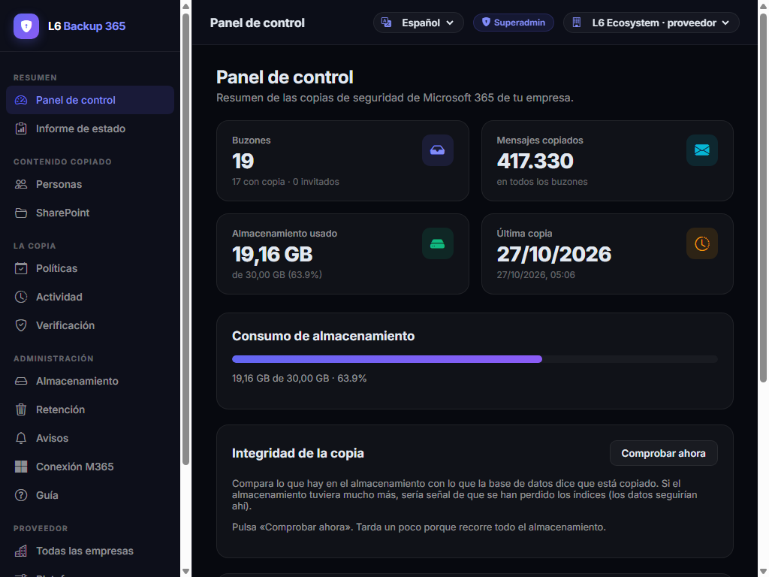Click the sidebar scrollbar thumb
Image resolution: width=769 pixels, height=577 pixels.
click(186, 239)
